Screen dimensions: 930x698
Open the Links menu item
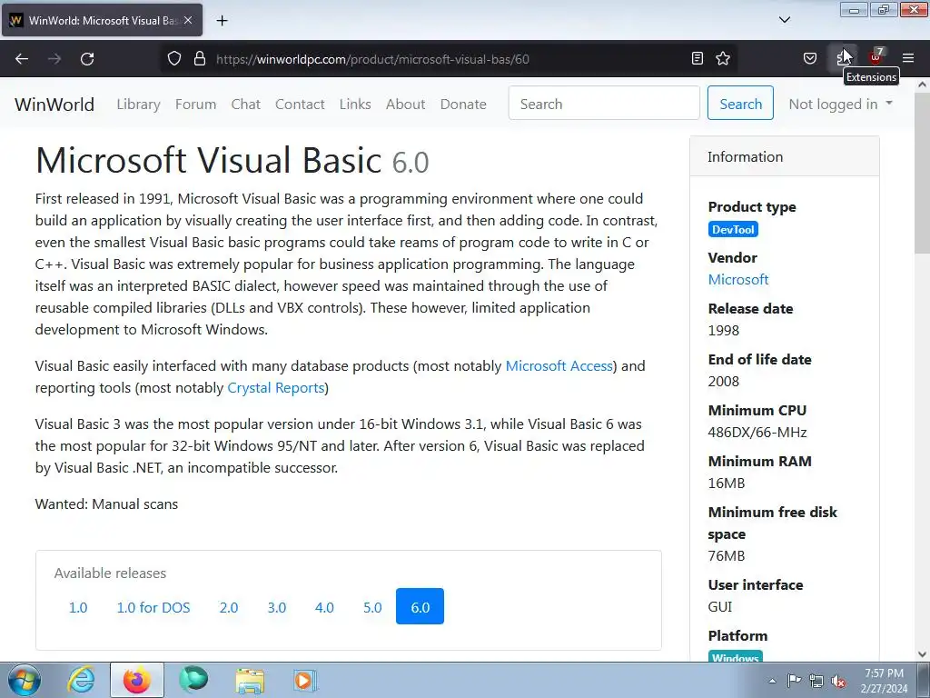click(355, 104)
